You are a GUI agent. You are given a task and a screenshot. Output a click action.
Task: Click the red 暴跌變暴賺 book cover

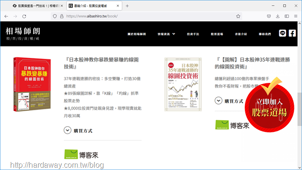pyautogui.click(x=32, y=84)
